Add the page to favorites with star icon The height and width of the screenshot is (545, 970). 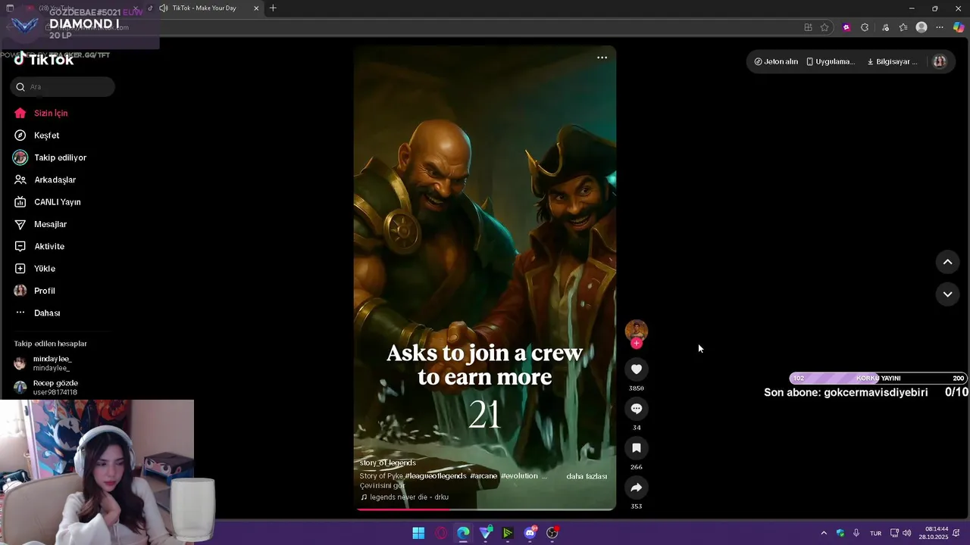(824, 27)
